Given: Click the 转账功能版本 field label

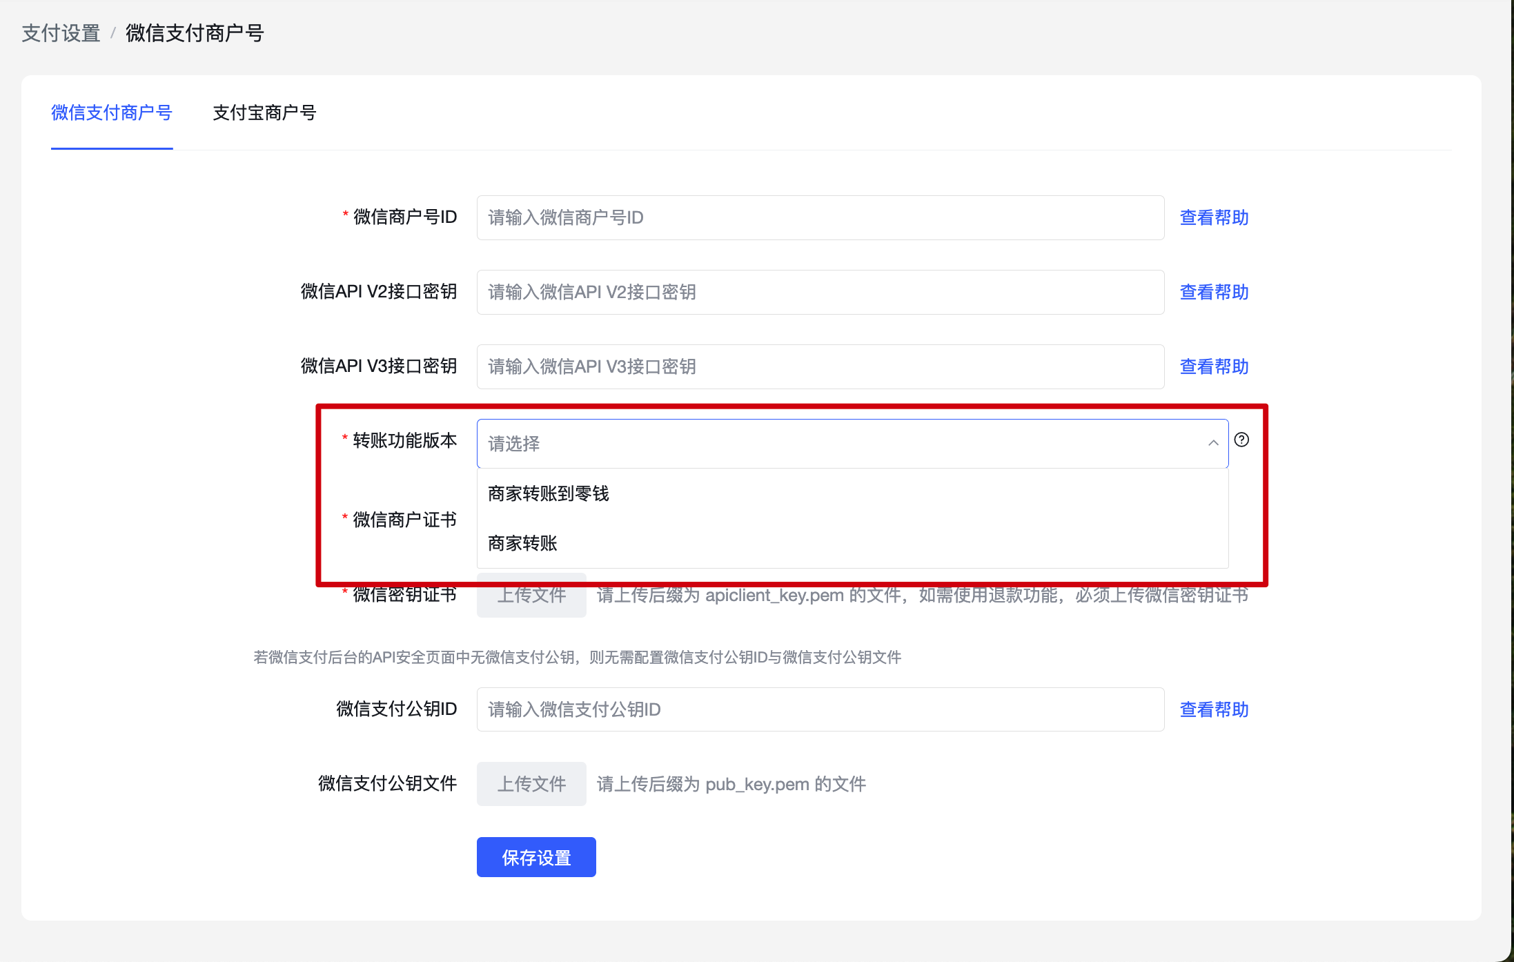Looking at the screenshot, I should pyautogui.click(x=404, y=440).
